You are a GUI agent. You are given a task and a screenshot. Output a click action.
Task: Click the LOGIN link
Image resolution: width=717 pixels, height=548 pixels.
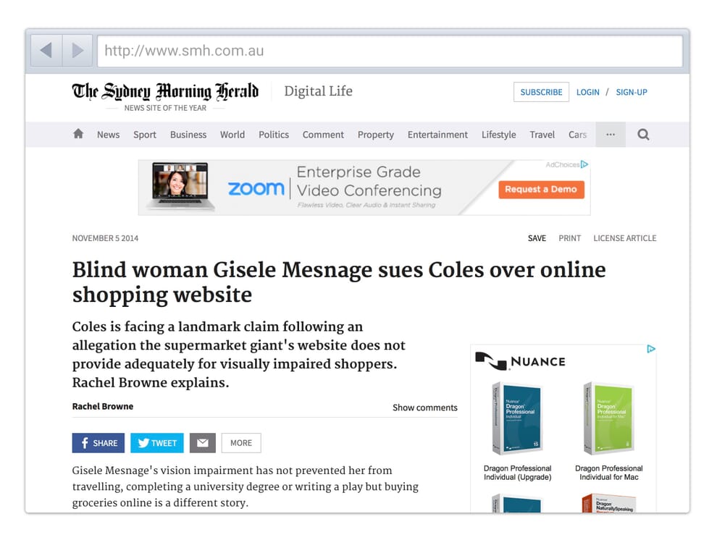587,92
